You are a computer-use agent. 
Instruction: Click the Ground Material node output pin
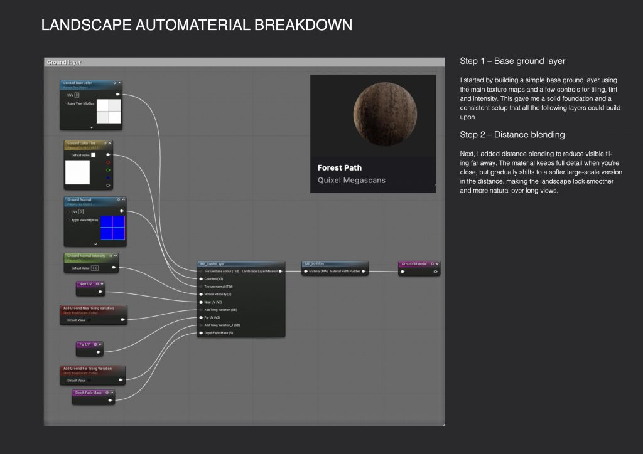click(x=435, y=272)
